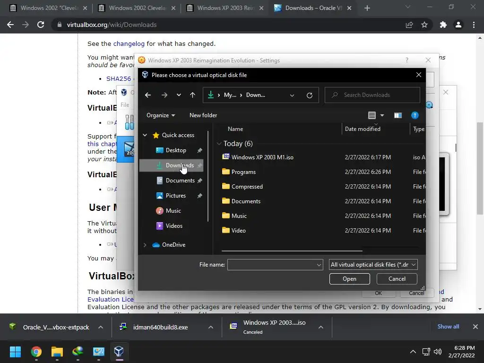The height and width of the screenshot is (363, 484).
Task: Open a new browser tab
Action: [367, 8]
